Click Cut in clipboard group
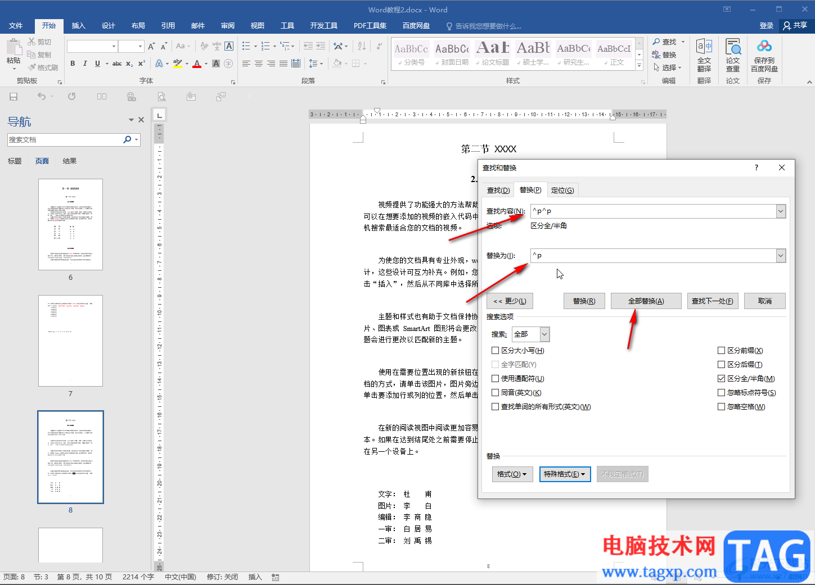Image resolution: width=815 pixels, height=585 pixels. [39, 42]
